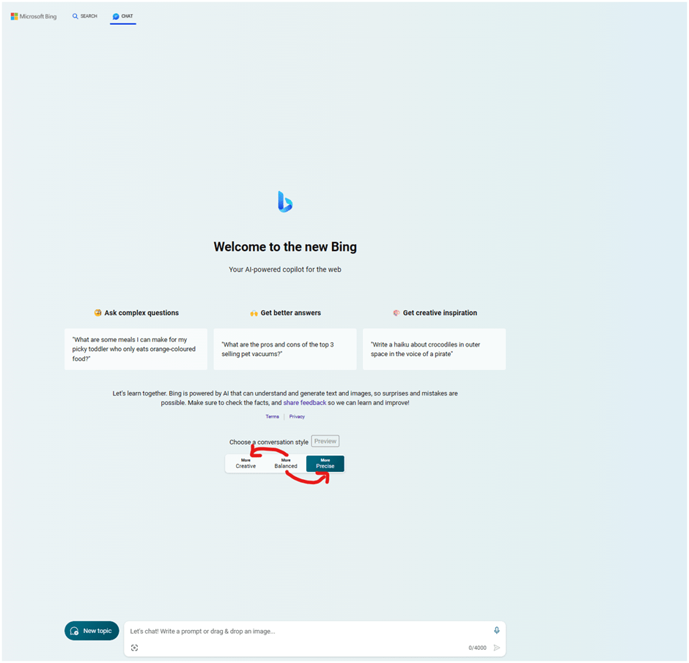This screenshot has height=663, width=689.
Task: Open the share feedback link
Action: (x=304, y=403)
